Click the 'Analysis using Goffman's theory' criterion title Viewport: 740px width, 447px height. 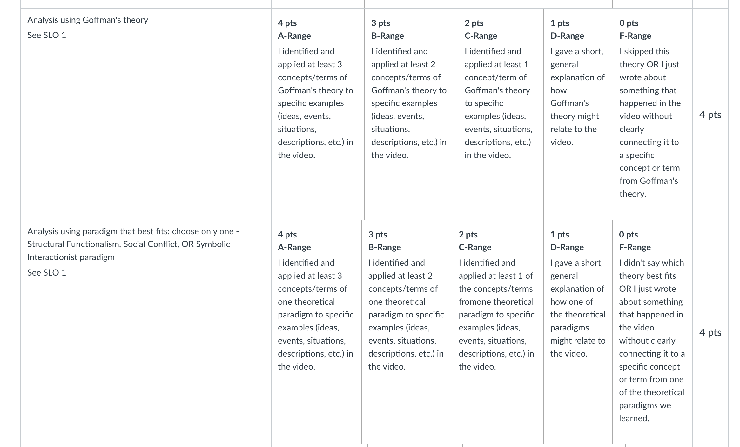[x=88, y=20]
